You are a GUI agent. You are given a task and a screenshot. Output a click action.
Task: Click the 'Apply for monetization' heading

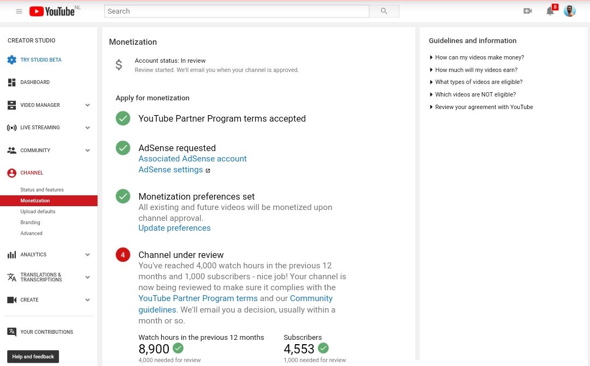click(x=152, y=98)
